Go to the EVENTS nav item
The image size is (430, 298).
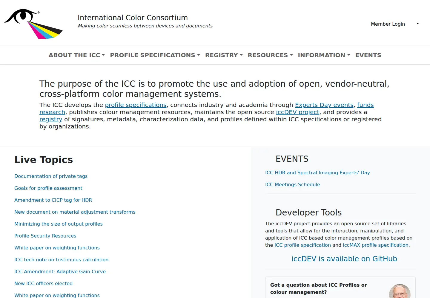pyautogui.click(x=368, y=55)
